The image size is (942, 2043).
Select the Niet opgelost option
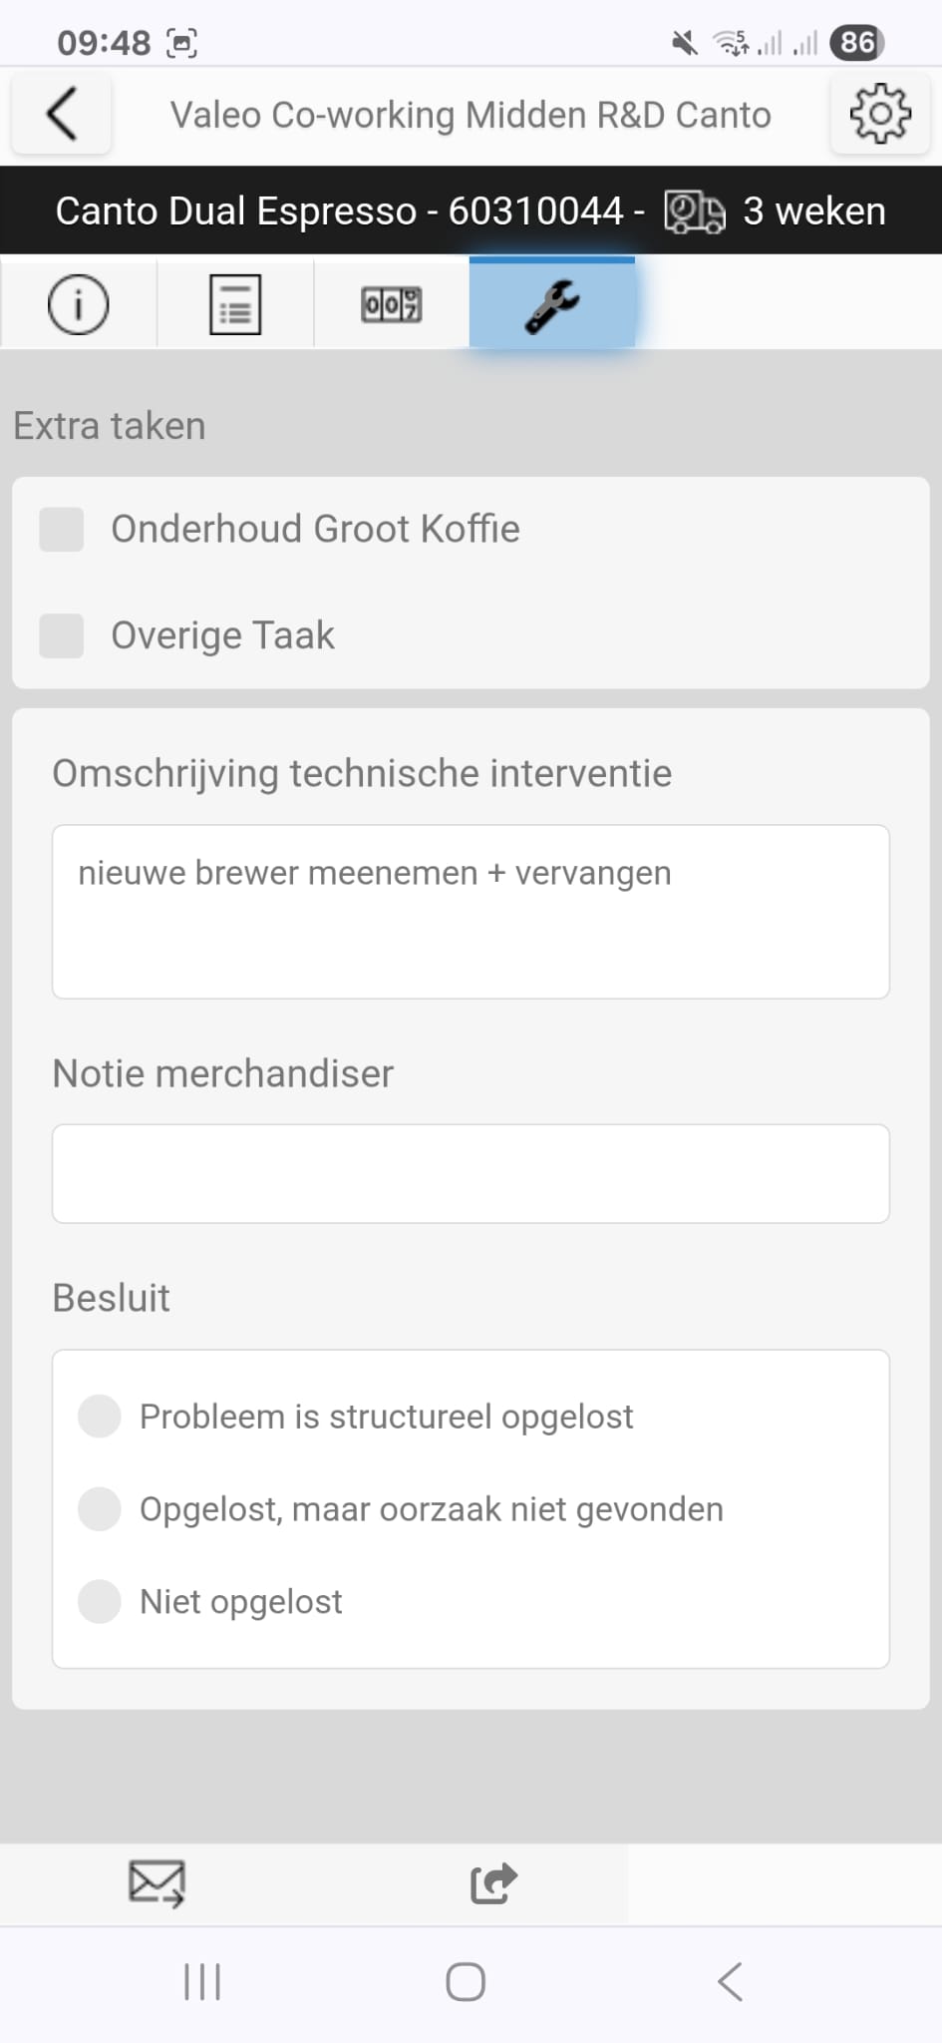(x=100, y=1601)
